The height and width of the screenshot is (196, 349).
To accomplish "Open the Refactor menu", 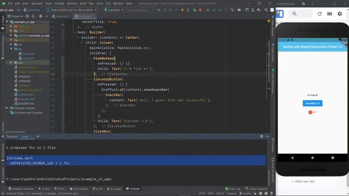I will coord(72,3).
